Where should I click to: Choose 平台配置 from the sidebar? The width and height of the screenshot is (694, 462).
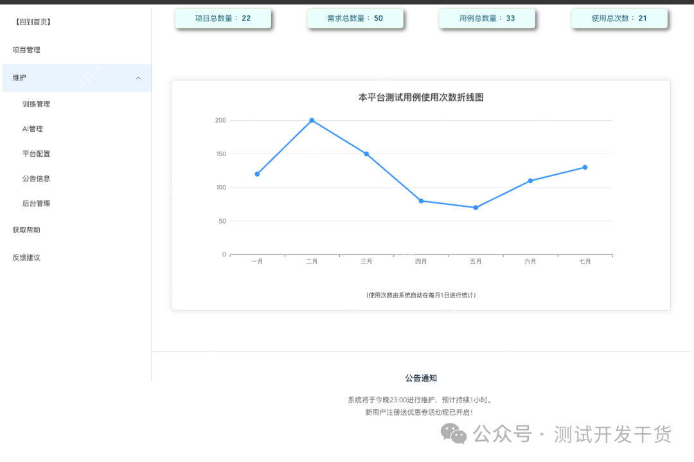tap(36, 154)
